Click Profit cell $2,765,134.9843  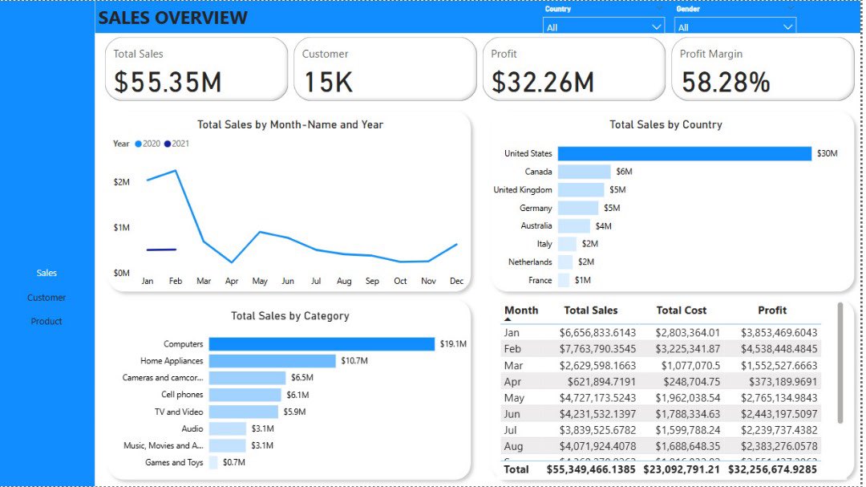[779, 397]
